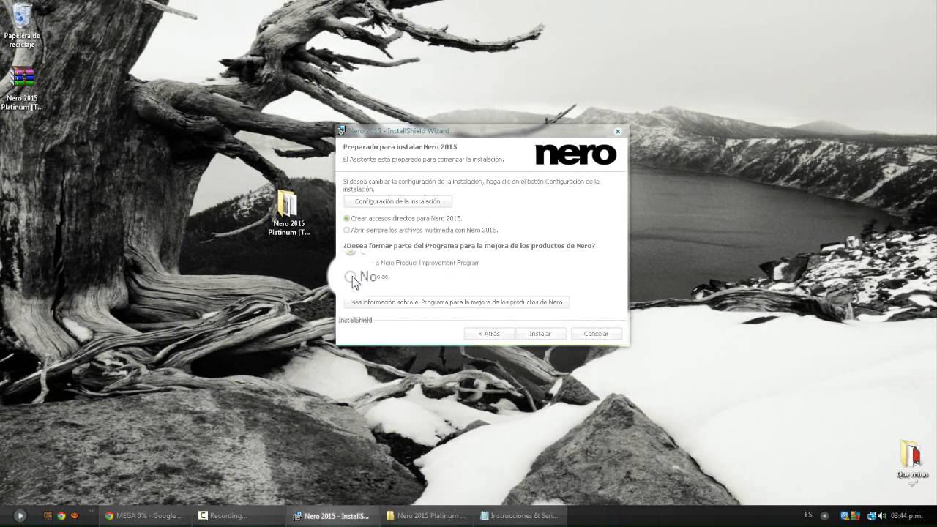The image size is (937, 527).
Task: Click the InstallShield Wizard title bar icon
Action: point(341,131)
